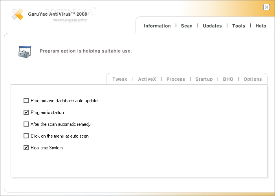Open the Tools menu
This screenshot has width=275, height=196.
coord(238,26)
